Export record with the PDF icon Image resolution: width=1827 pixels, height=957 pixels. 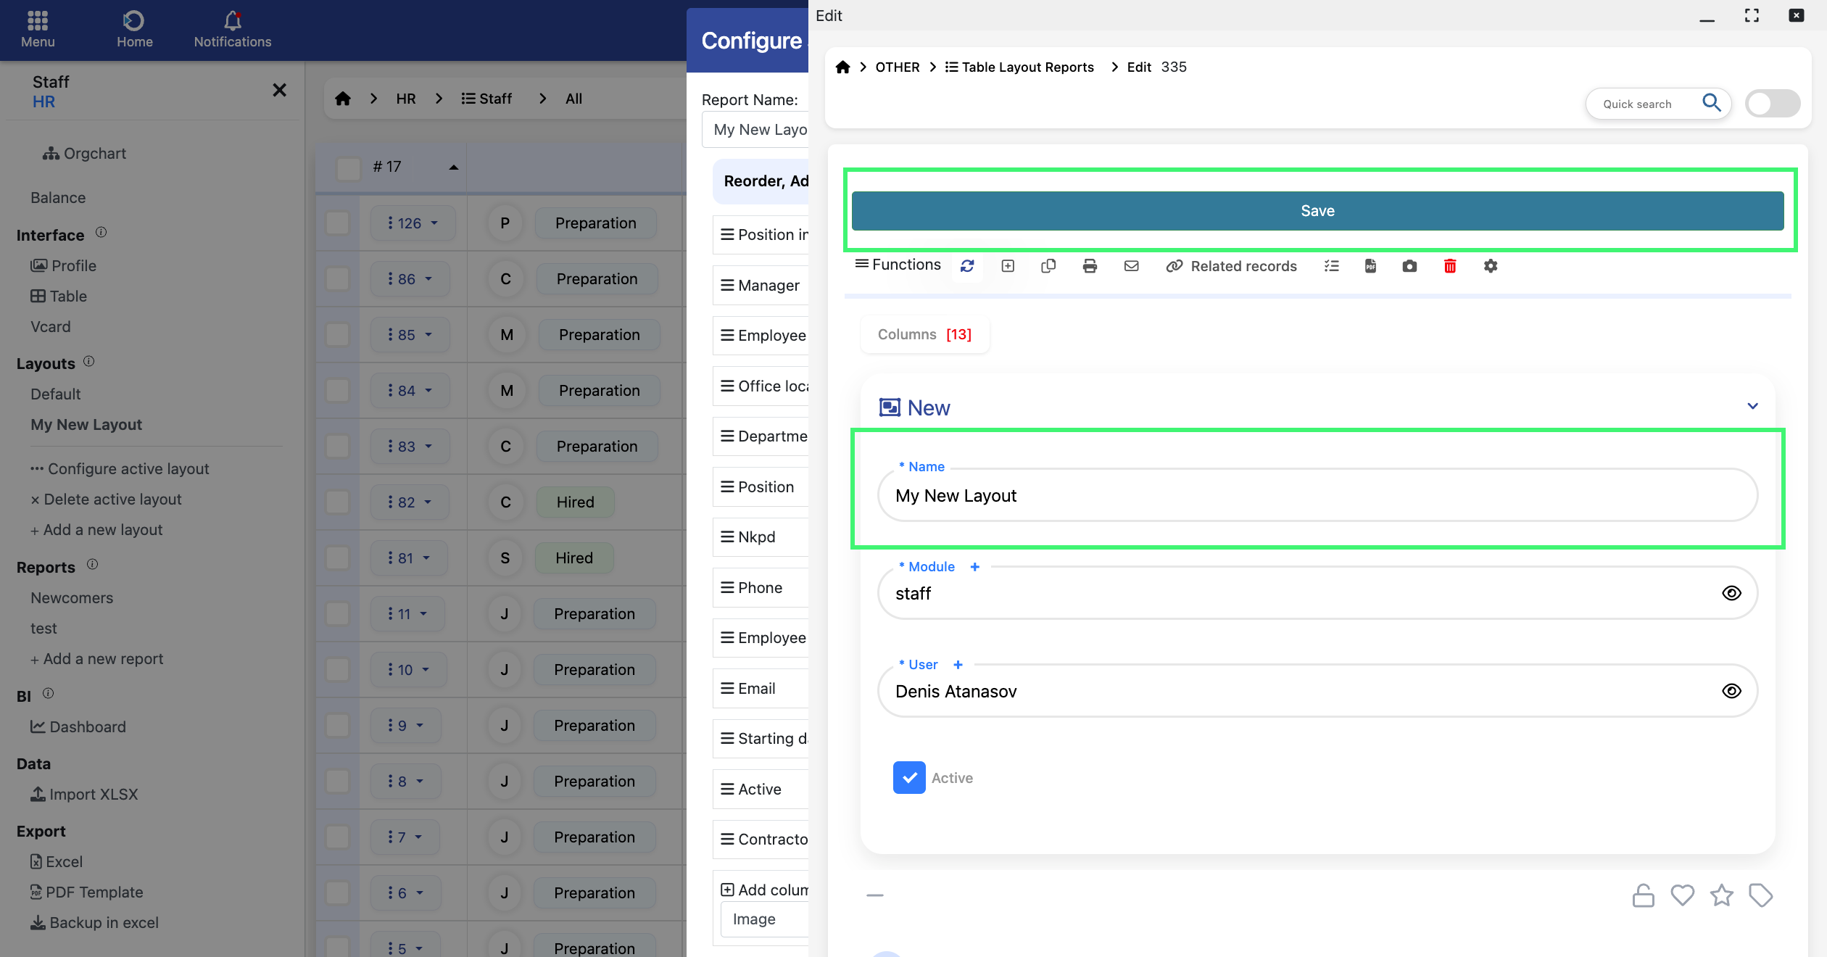pos(1370,266)
